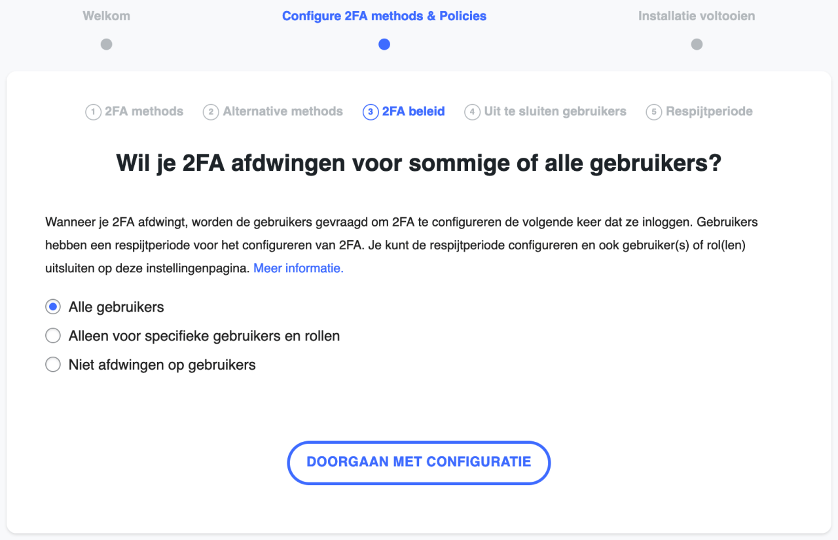The width and height of the screenshot is (838, 540).
Task: Choose Alleen voor specifieke gebruikers en rollen
Action: [53, 336]
